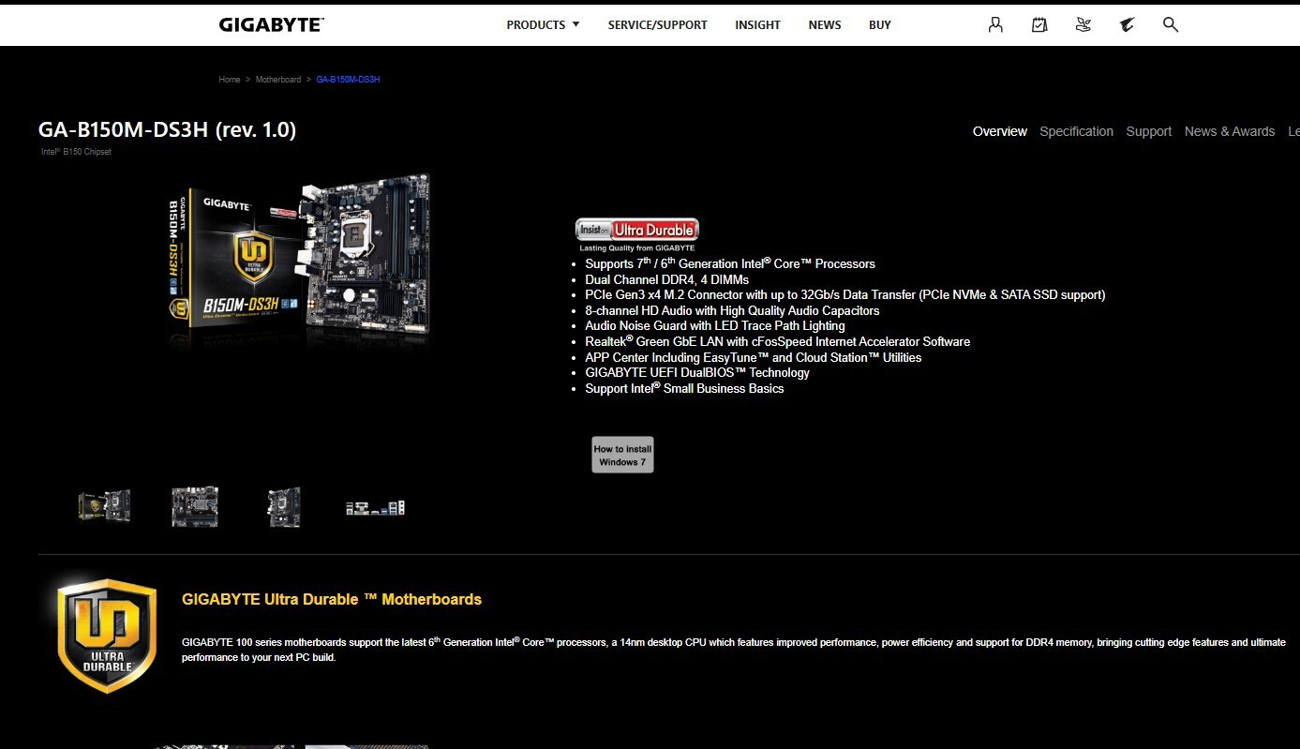Image resolution: width=1300 pixels, height=749 pixels.
Task: Click 'Dual Channel DDR4, 4 DIMMs' bullet
Action: 666,279
